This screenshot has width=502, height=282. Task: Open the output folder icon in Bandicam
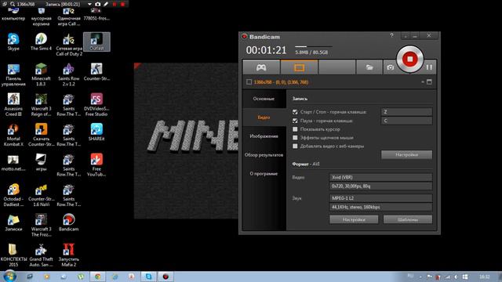point(369,67)
